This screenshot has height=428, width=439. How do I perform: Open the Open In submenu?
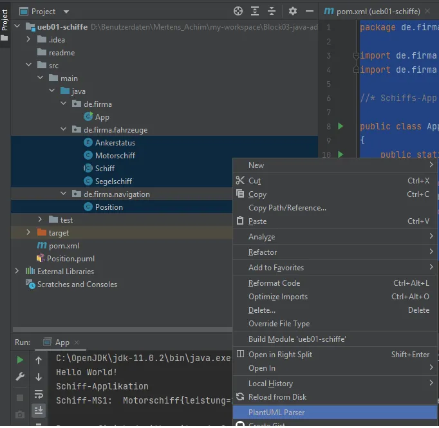(335, 368)
